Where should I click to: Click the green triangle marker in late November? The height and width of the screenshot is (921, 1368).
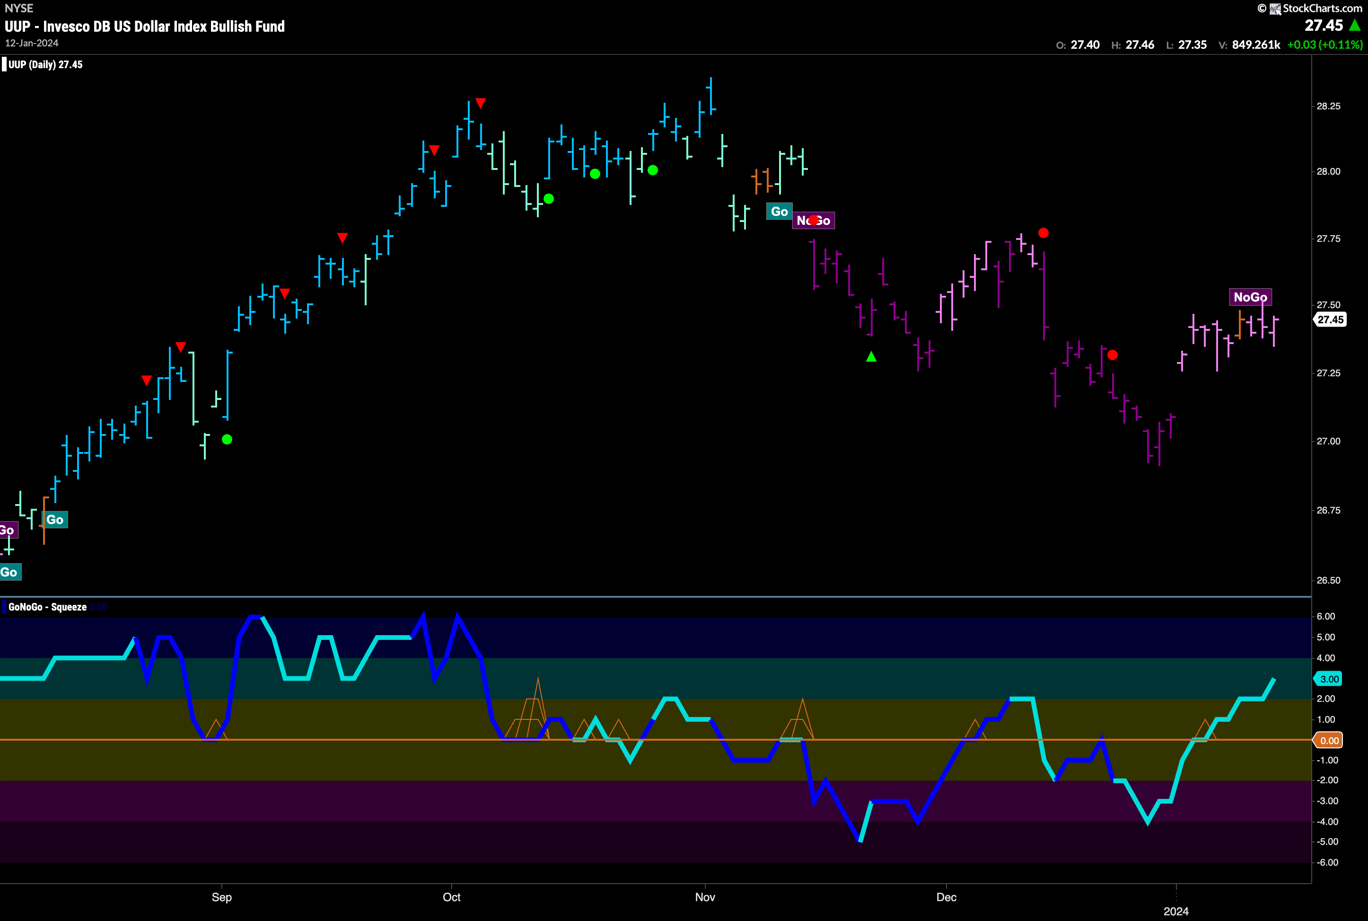871,356
